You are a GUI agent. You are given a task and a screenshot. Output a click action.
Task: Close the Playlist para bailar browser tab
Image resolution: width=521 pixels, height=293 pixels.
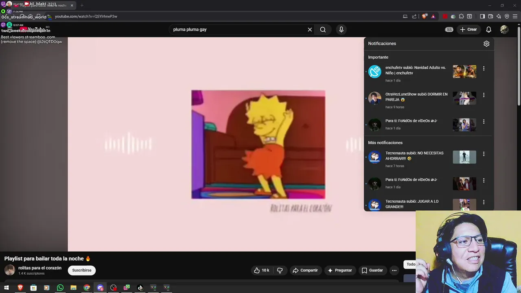pyautogui.click(x=72, y=5)
